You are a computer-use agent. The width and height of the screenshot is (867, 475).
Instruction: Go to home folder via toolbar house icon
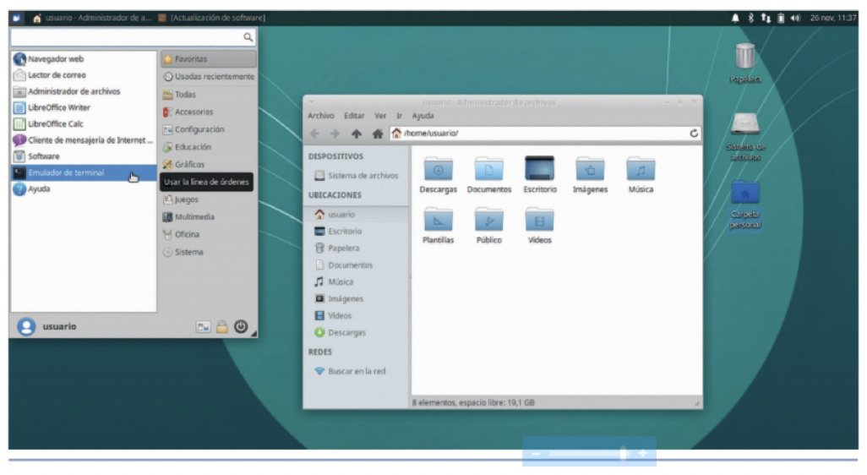click(x=378, y=134)
